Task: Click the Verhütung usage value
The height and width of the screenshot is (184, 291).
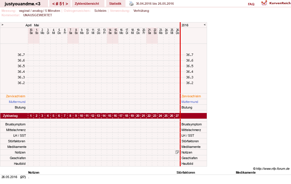Action: pos(141,11)
